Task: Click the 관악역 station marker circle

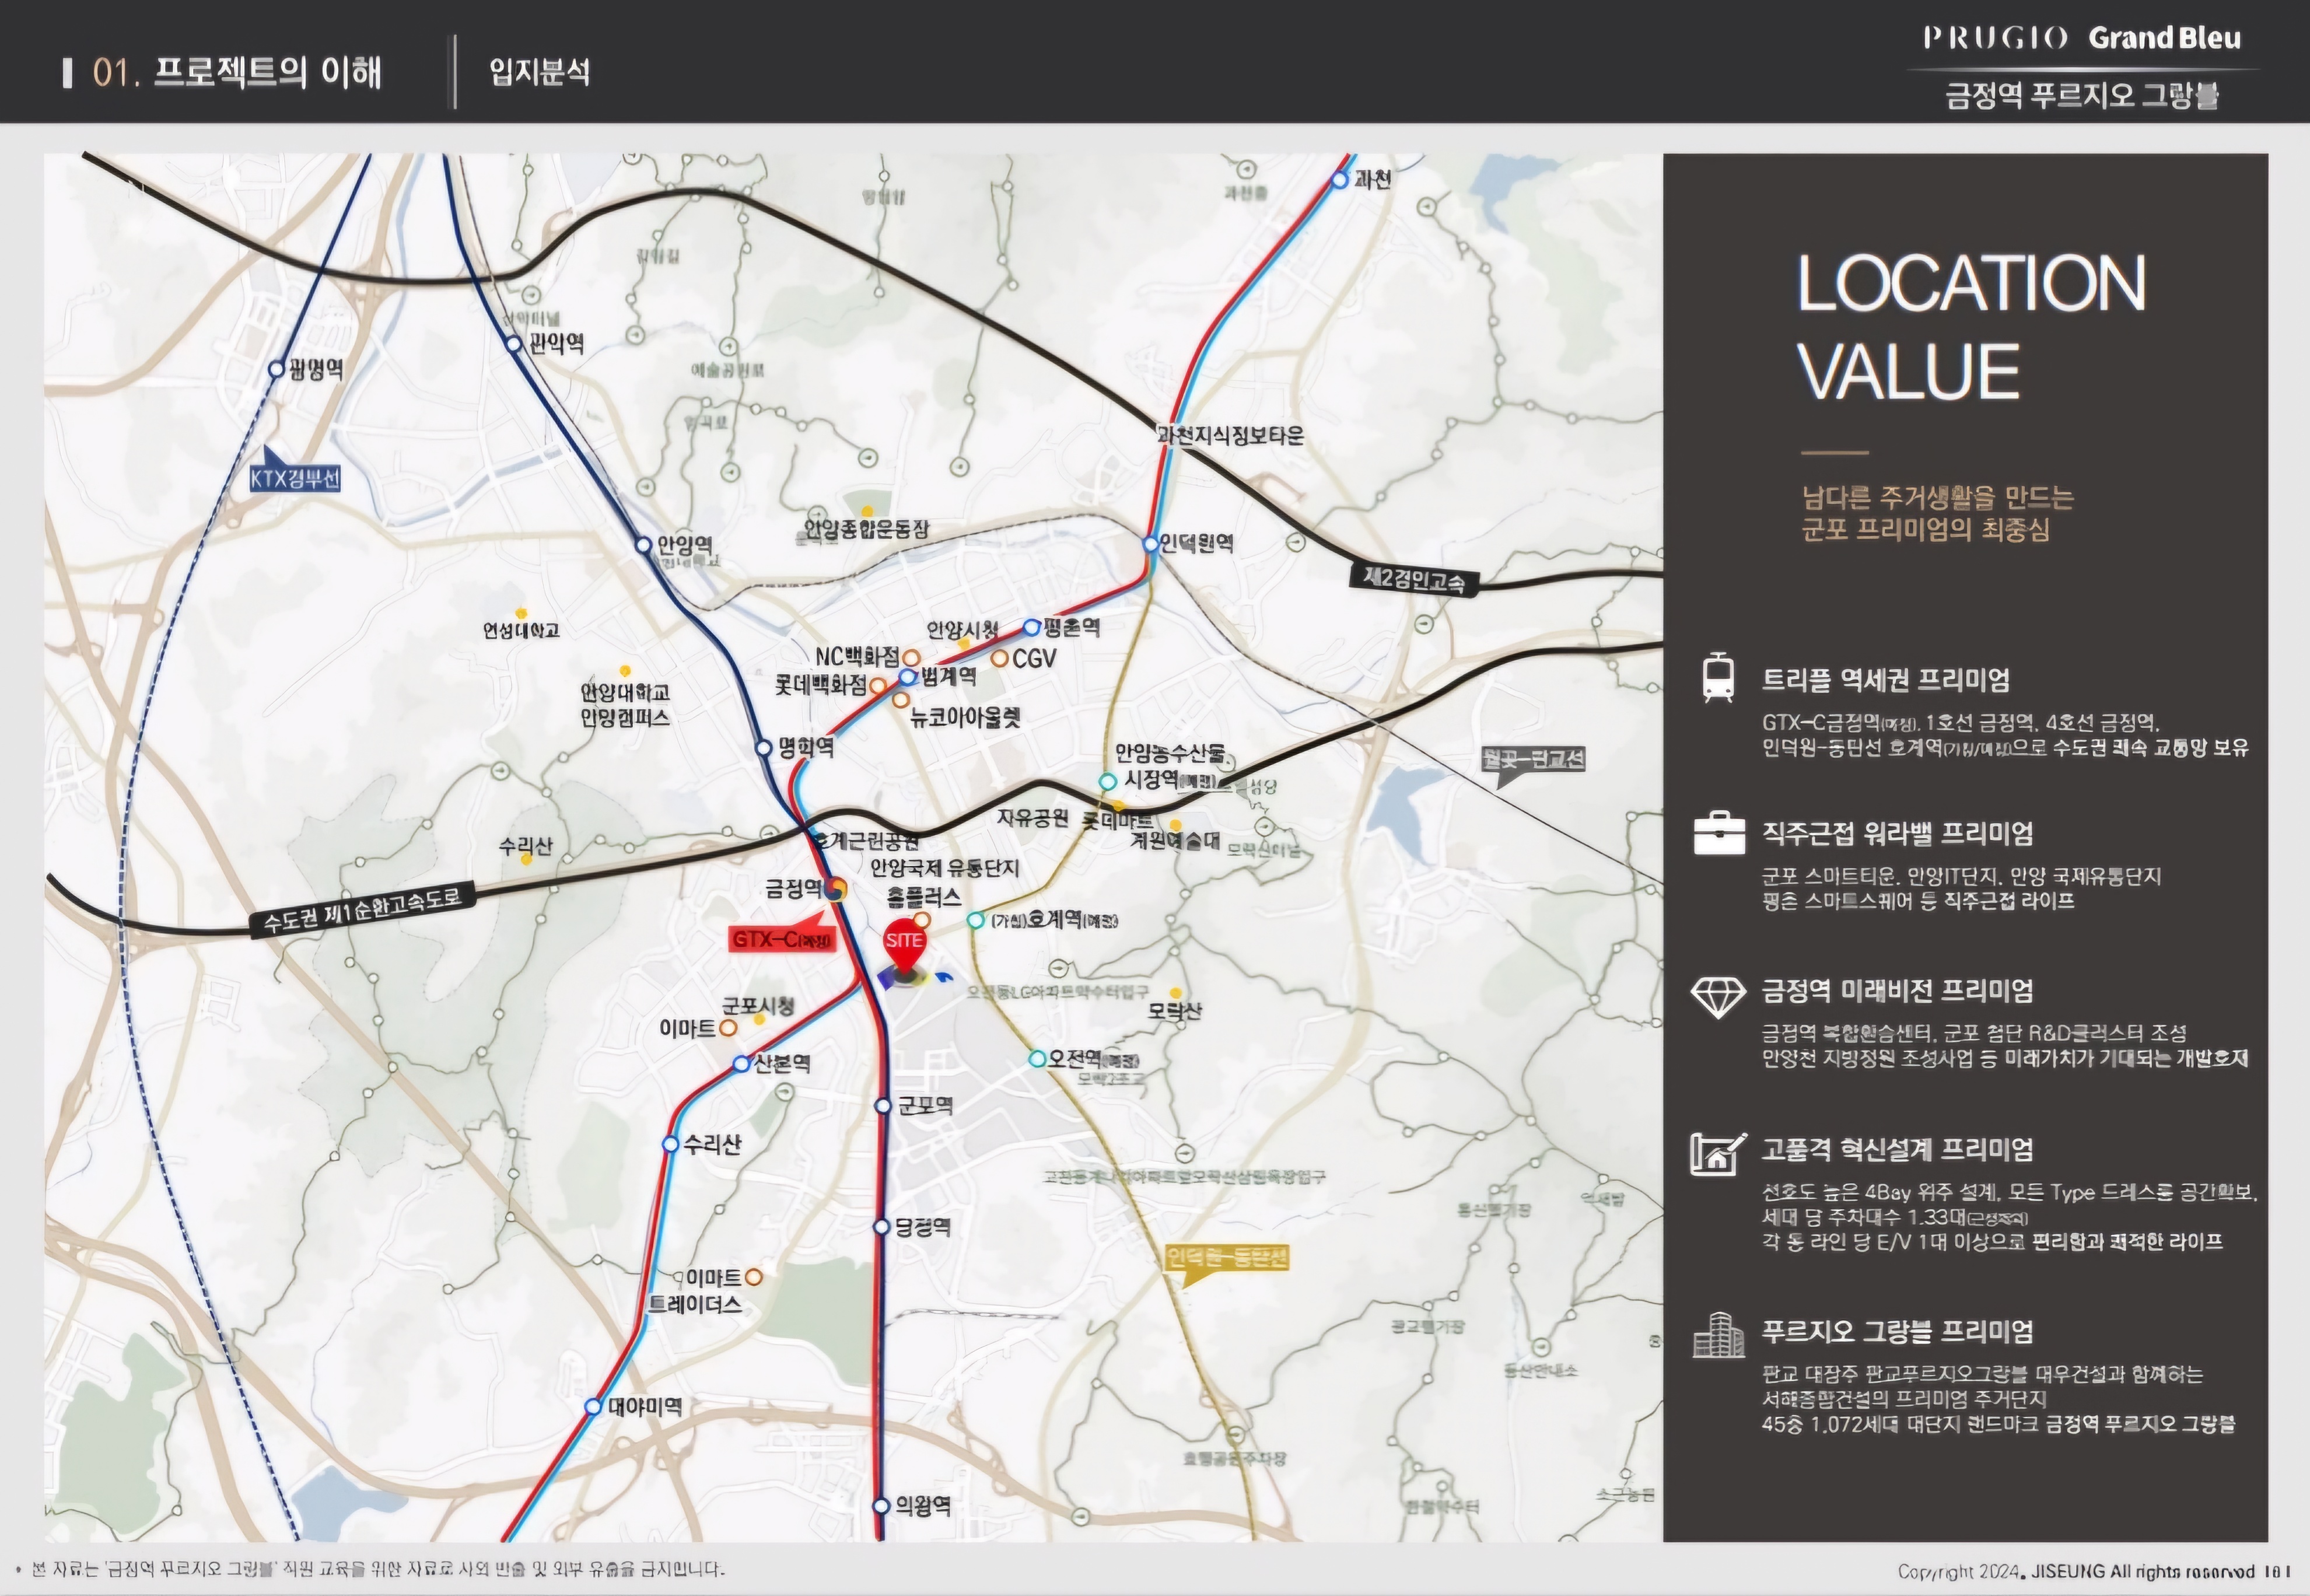Action: (514, 344)
